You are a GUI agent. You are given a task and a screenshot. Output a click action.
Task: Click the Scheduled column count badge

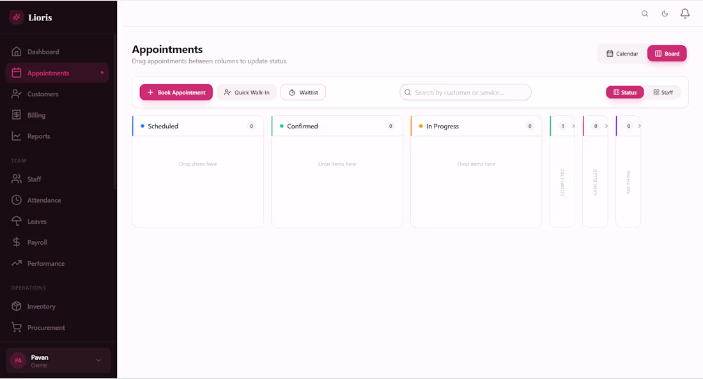pos(252,126)
